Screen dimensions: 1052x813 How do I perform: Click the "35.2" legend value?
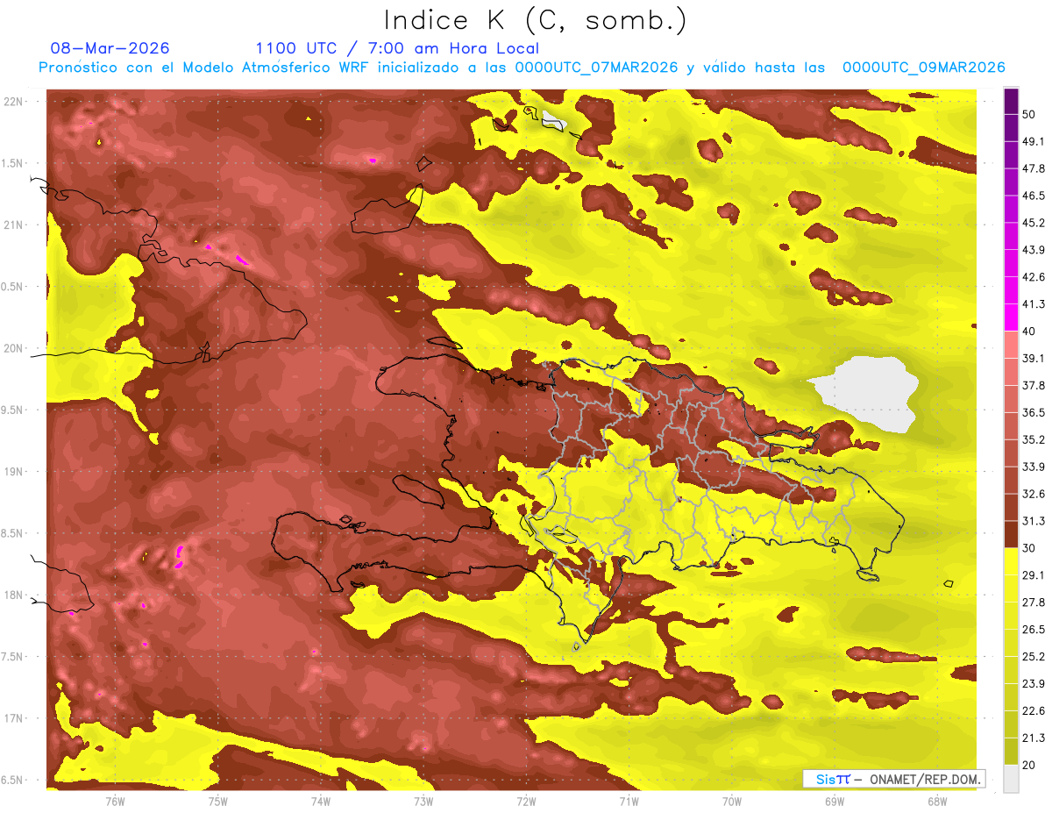coord(1034,439)
